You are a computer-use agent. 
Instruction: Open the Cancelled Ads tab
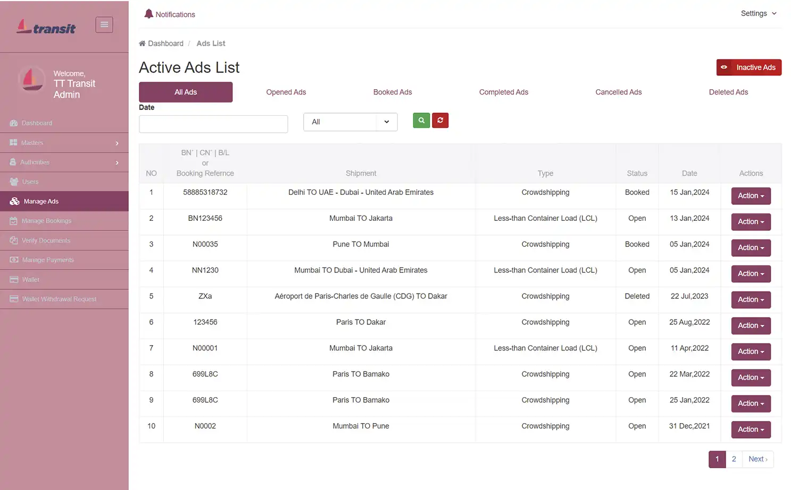[618, 92]
